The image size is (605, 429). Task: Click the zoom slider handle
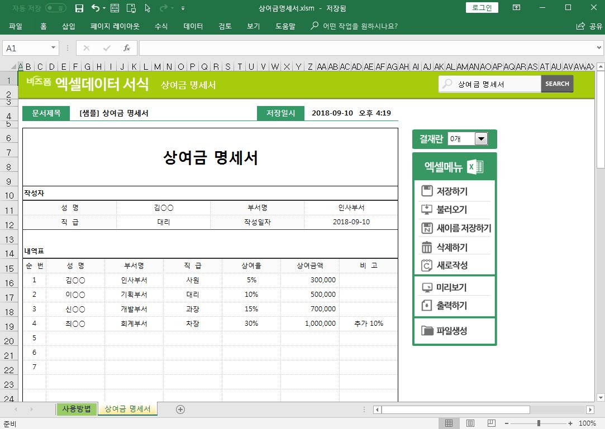coord(538,423)
